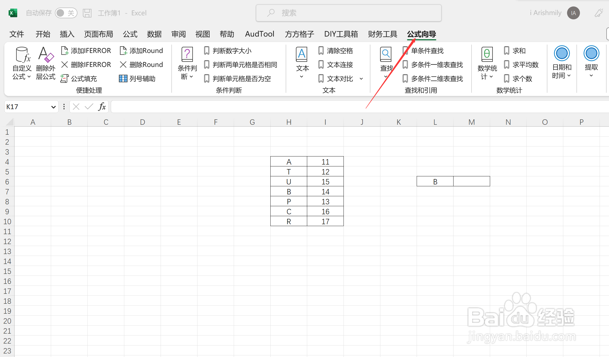Click 判断两单元格是否相同
The width and height of the screenshot is (609, 357).
[240, 65]
